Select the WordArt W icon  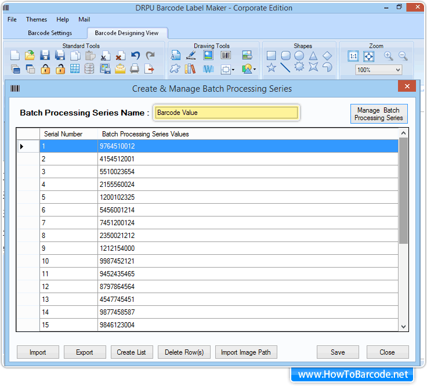(x=208, y=69)
